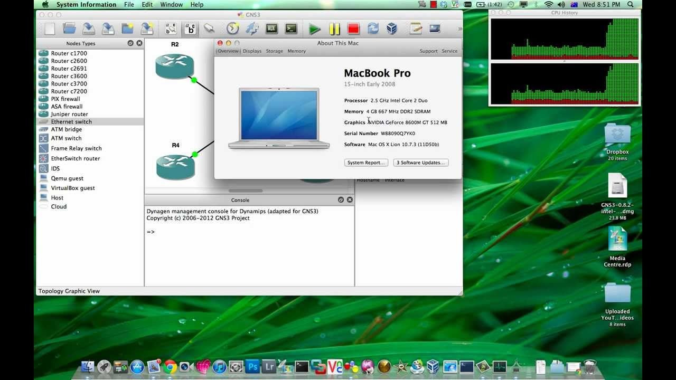Screen dimensions: 676x380
Task: Open the Window menu
Action: [172, 5]
